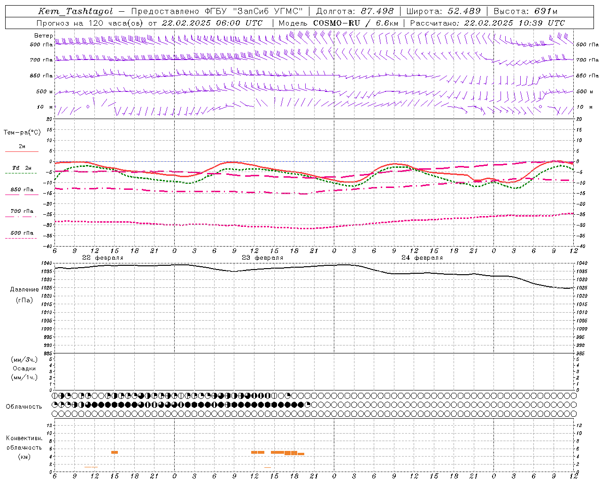Image resolution: width=601 pixels, height=480 pixels.
Task: Click the Осадки precipitation label
Action: click(24, 368)
